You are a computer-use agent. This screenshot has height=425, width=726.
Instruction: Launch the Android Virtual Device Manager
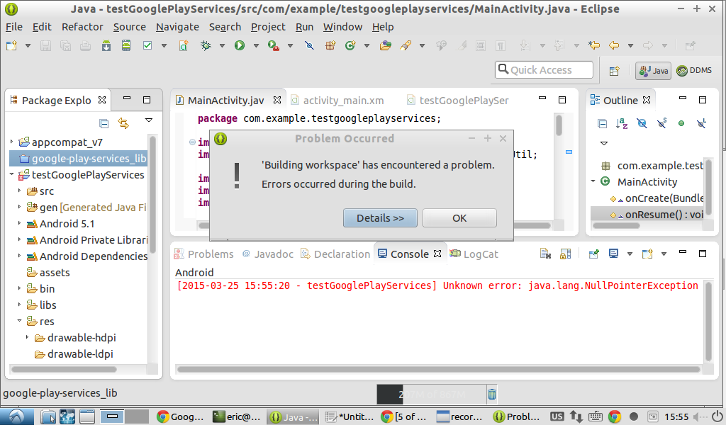[x=126, y=45]
